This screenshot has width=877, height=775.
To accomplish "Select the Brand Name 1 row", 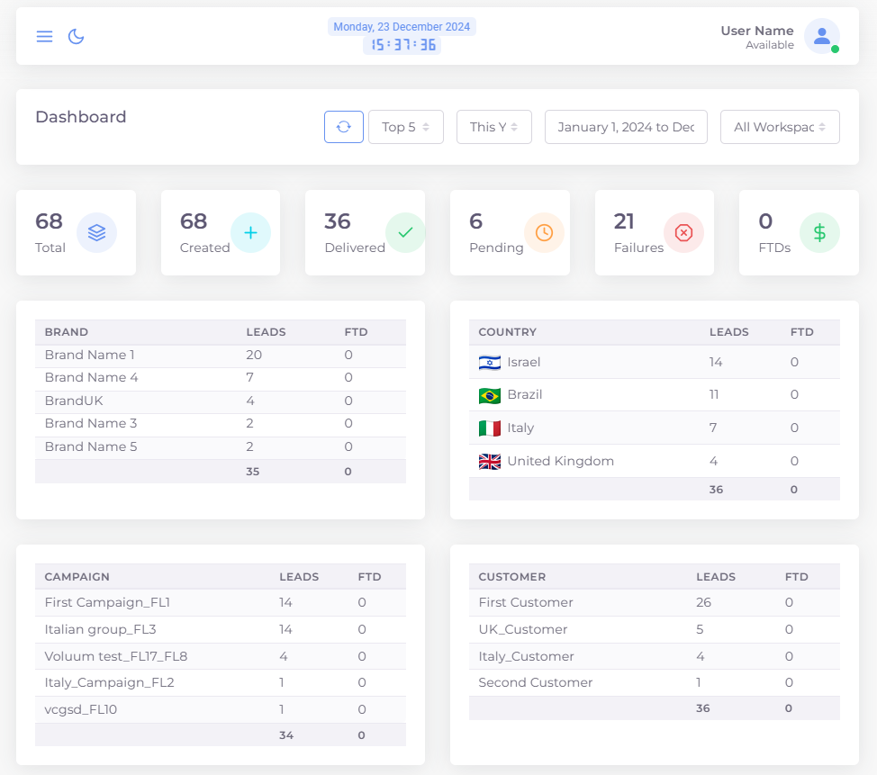I will [221, 355].
